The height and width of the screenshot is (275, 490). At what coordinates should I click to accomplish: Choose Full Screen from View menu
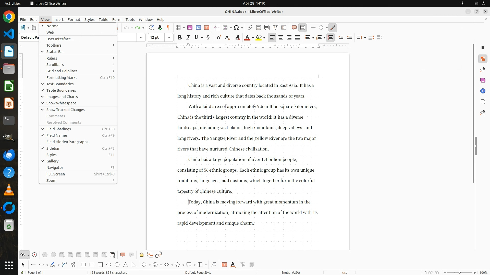point(56,174)
